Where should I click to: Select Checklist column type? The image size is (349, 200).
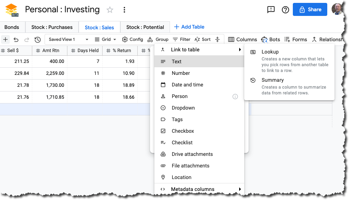(x=182, y=142)
